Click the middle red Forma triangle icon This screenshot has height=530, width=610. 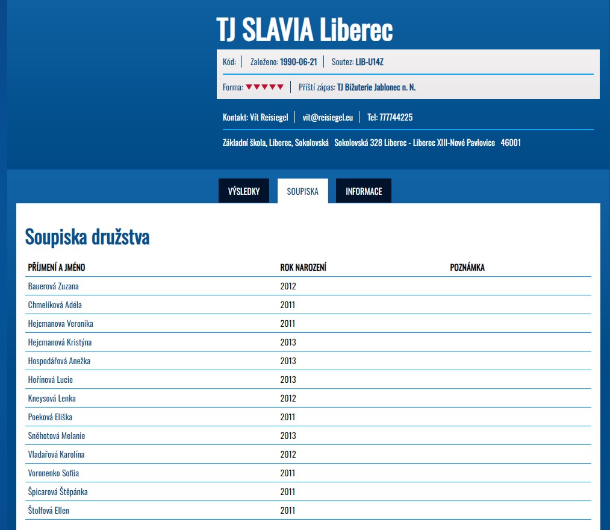click(x=264, y=87)
